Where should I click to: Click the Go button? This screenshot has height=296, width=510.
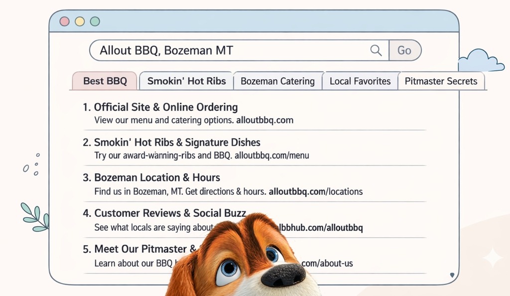[404, 50]
